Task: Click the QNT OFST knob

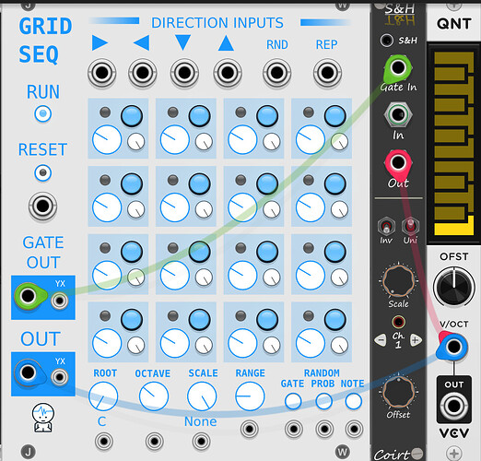Action: coord(453,287)
